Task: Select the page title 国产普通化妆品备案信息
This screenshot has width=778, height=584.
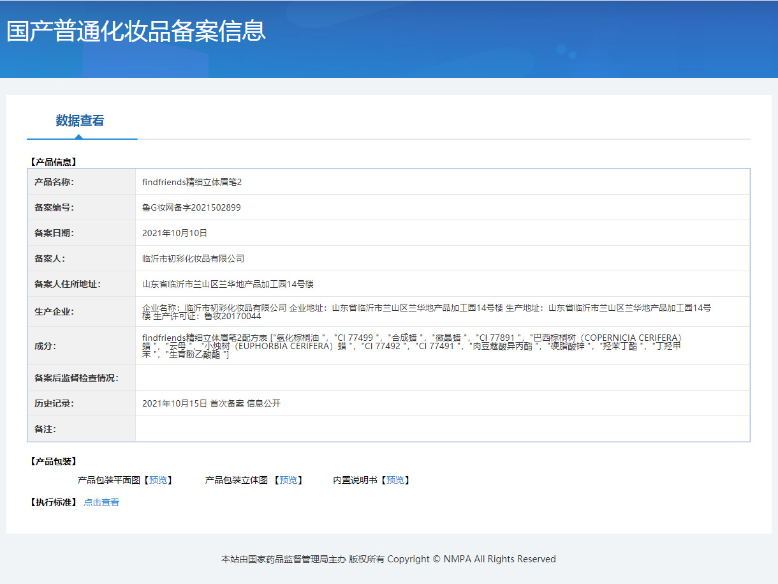Action: 136,31
